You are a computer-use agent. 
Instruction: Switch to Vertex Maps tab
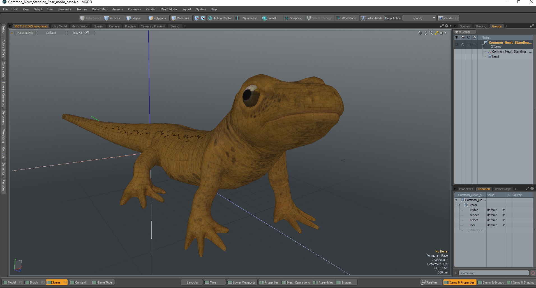pos(503,189)
